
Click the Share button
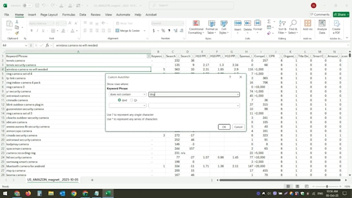point(341,14)
